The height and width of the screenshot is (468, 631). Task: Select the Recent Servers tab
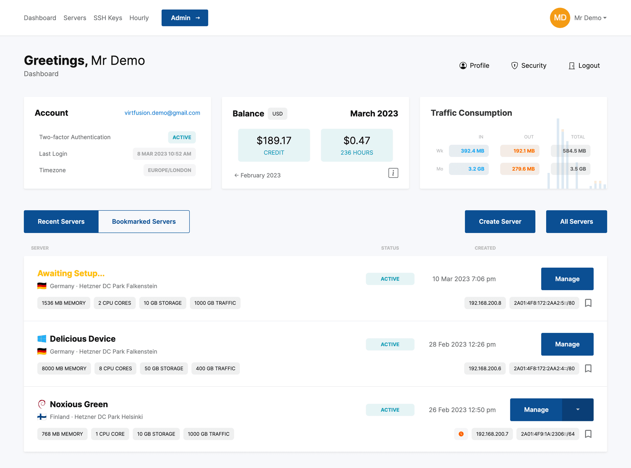pyautogui.click(x=61, y=221)
